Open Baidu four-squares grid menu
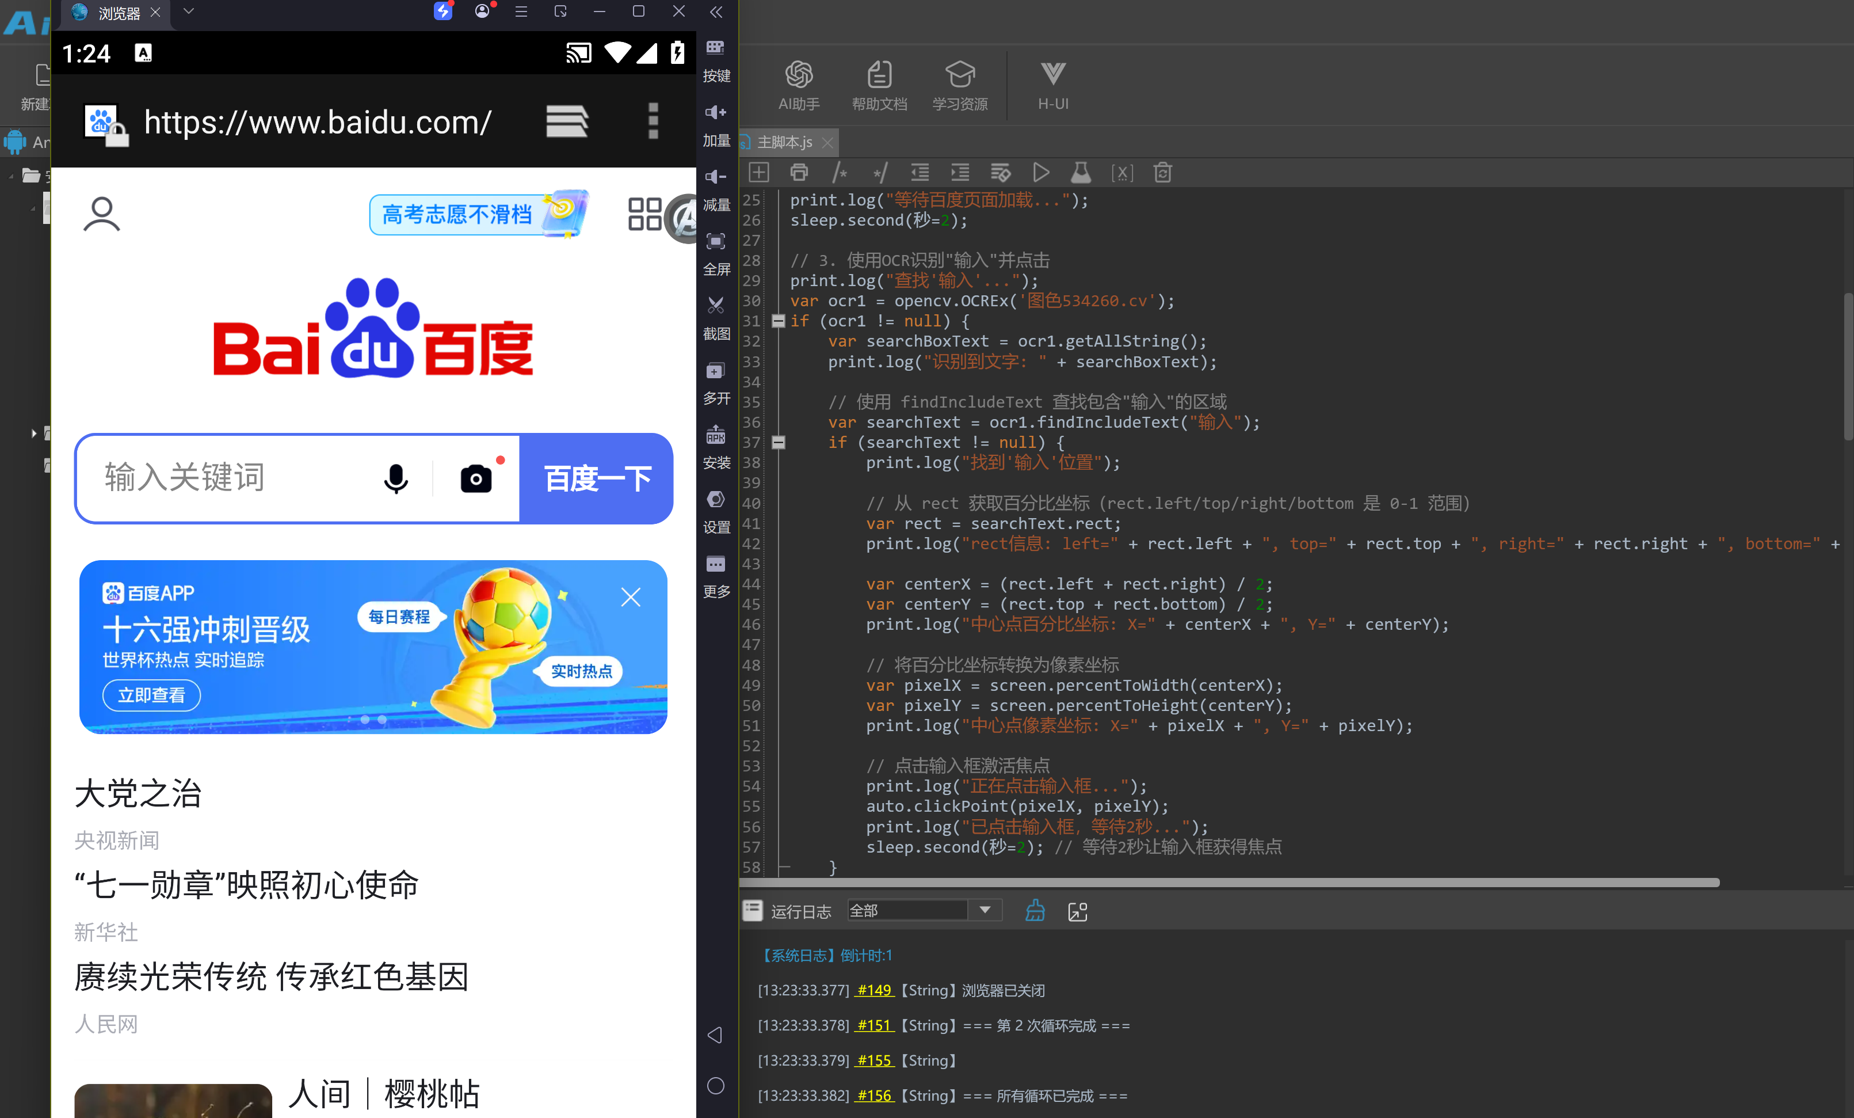 point(645,214)
